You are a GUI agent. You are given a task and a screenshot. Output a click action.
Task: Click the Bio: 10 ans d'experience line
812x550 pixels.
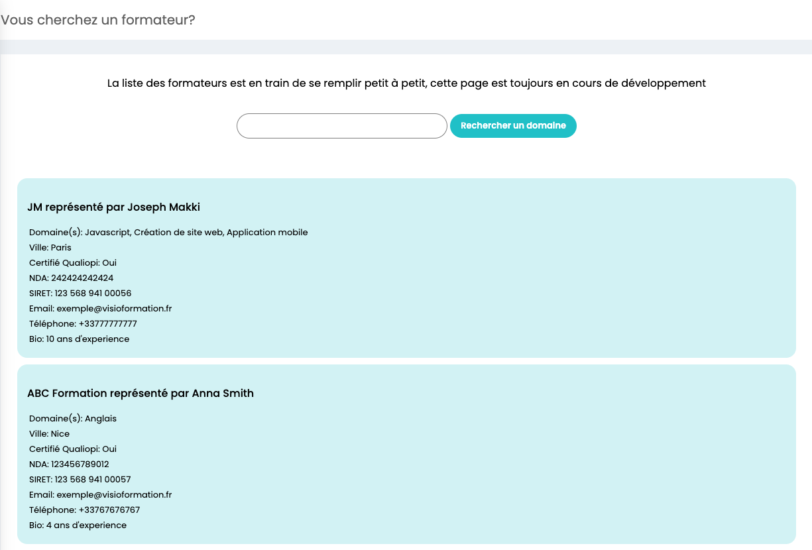[x=80, y=339]
